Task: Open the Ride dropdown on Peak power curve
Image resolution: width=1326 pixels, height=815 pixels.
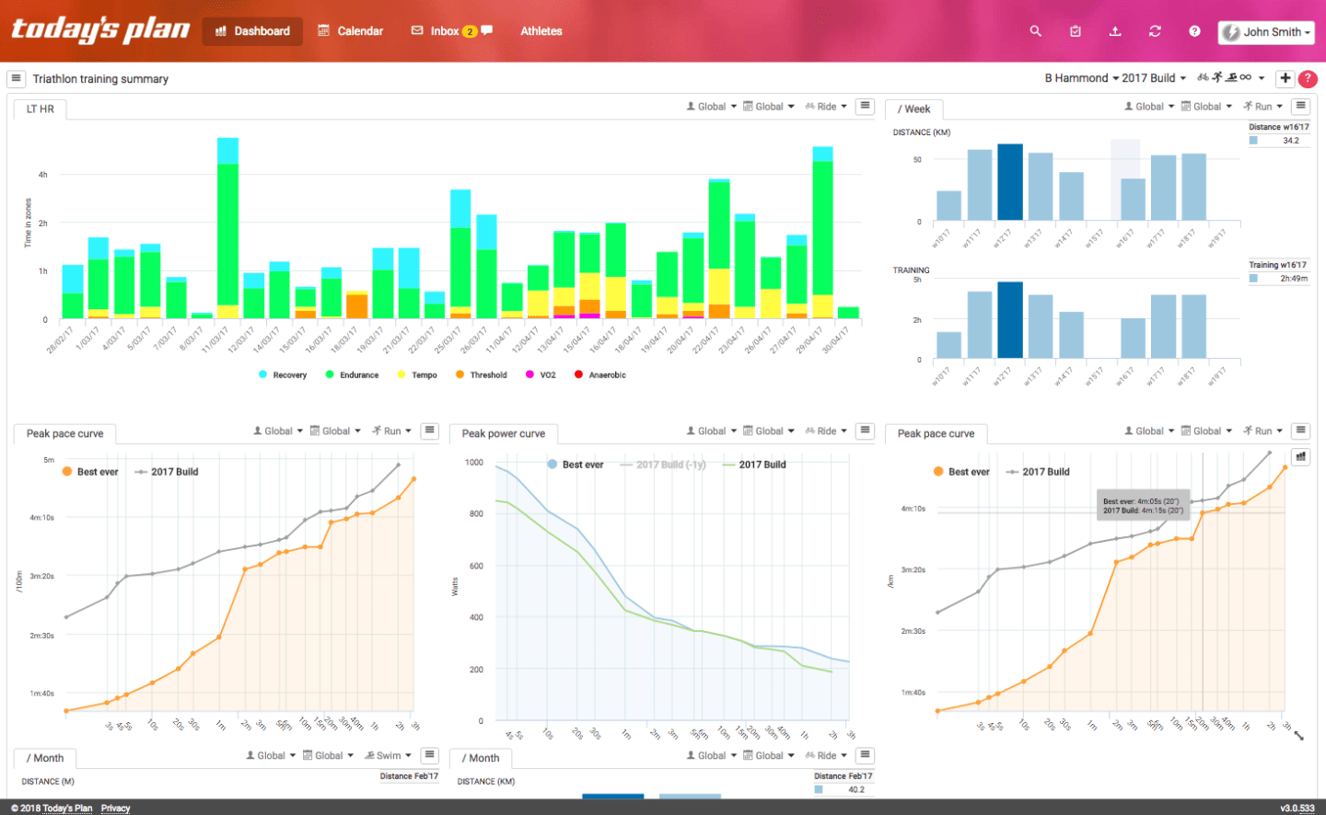Action: point(824,430)
